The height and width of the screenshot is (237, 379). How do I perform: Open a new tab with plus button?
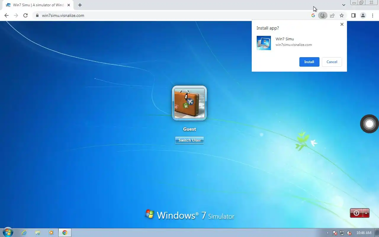point(80,5)
